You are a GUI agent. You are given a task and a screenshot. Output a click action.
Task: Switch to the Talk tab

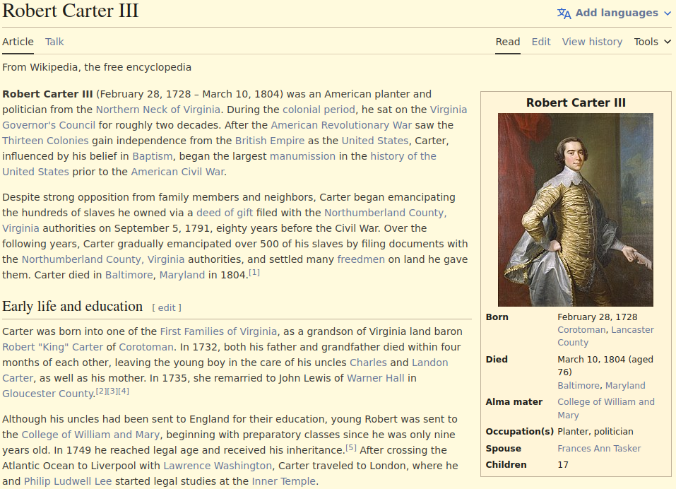tap(54, 42)
